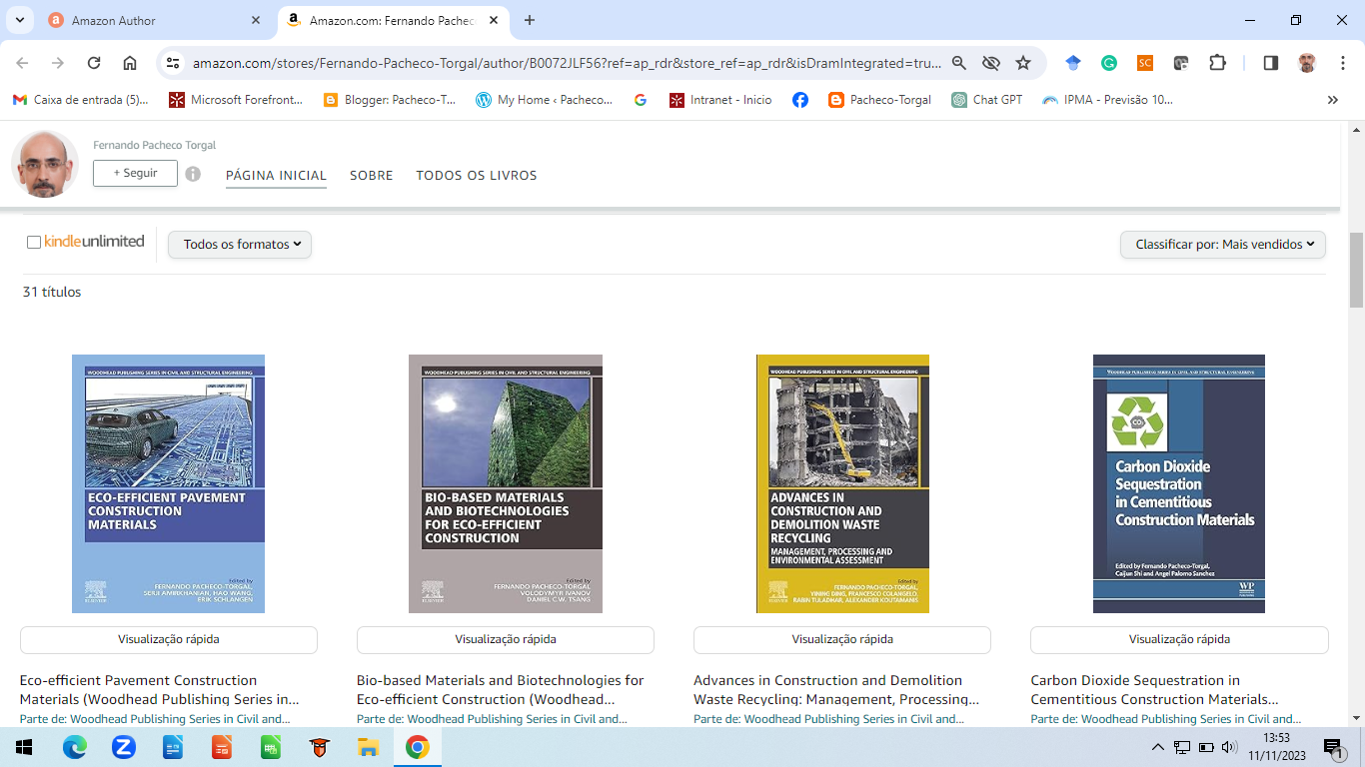
Task: Click Visualização rápida for Demolition Waste Recycling
Action: pyautogui.click(x=842, y=639)
